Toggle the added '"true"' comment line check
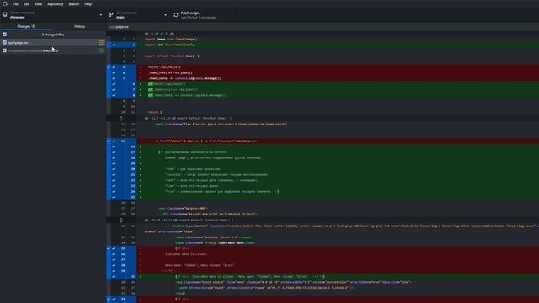The height and width of the screenshot is (303, 539). 114,191
